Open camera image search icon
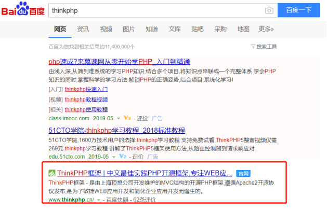Screen dimensions: 327x210 point(269,10)
